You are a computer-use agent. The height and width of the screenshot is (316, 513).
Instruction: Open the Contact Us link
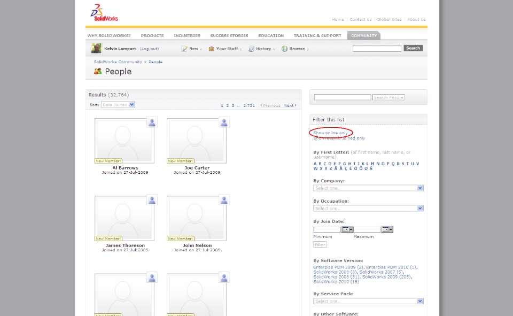(x=361, y=19)
